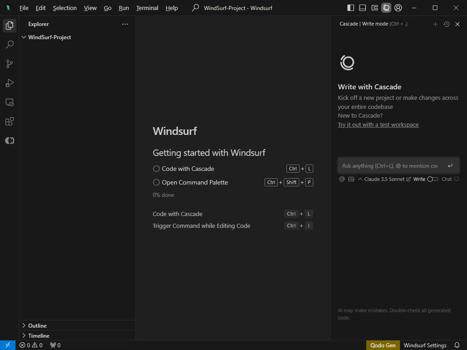The image size is (467, 350).
Task: Click the Cascade | Write mode panel title
Action: (364, 24)
